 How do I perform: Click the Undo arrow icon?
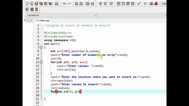click(x=64, y=4)
